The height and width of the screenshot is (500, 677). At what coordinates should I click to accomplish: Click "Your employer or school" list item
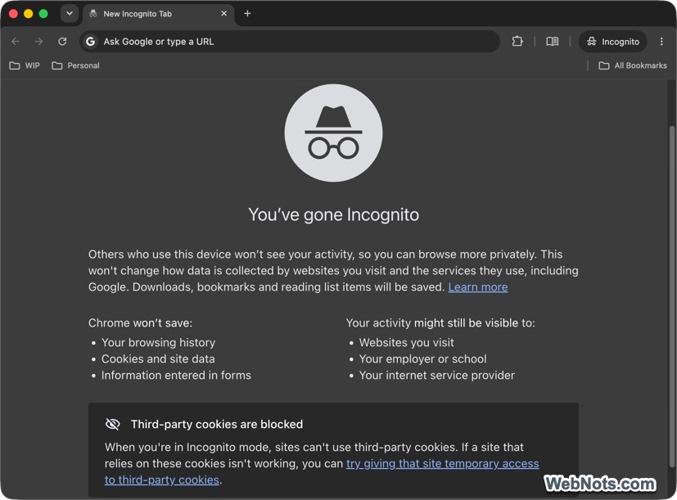click(x=422, y=358)
